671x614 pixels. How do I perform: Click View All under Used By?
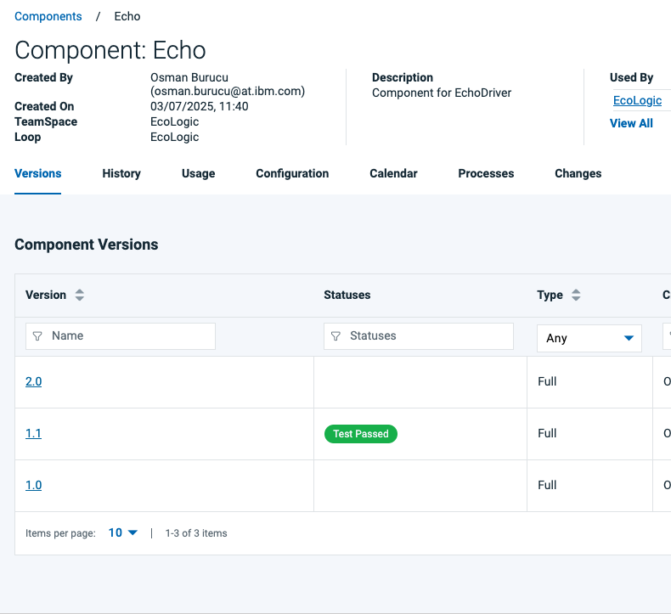pyautogui.click(x=631, y=123)
